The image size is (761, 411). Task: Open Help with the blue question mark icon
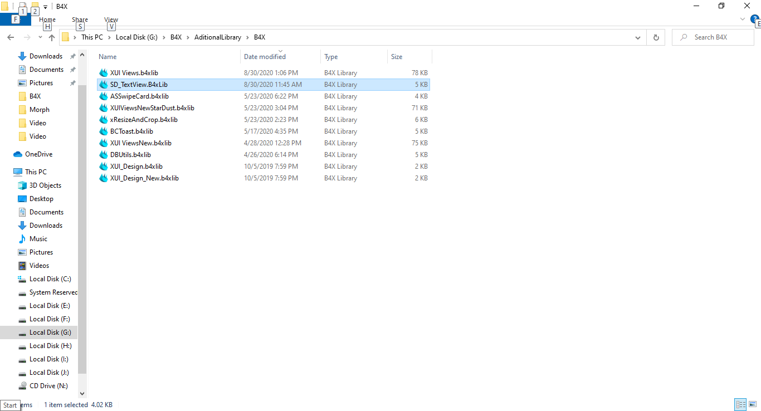point(755,19)
